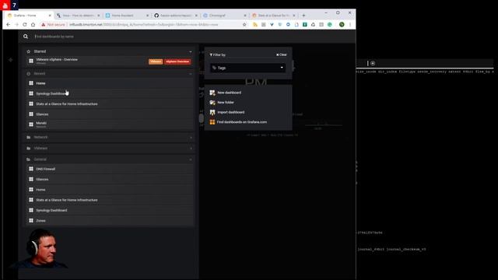Open Synology Dashboard in the Recent list

point(110,93)
